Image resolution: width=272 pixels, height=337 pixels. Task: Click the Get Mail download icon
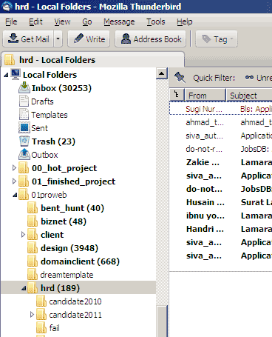point(13,39)
